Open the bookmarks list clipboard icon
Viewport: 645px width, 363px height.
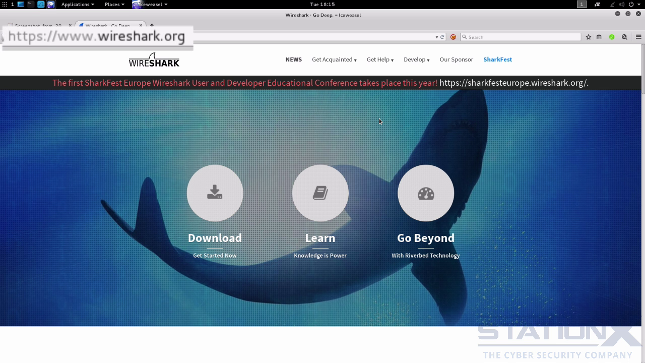599,37
